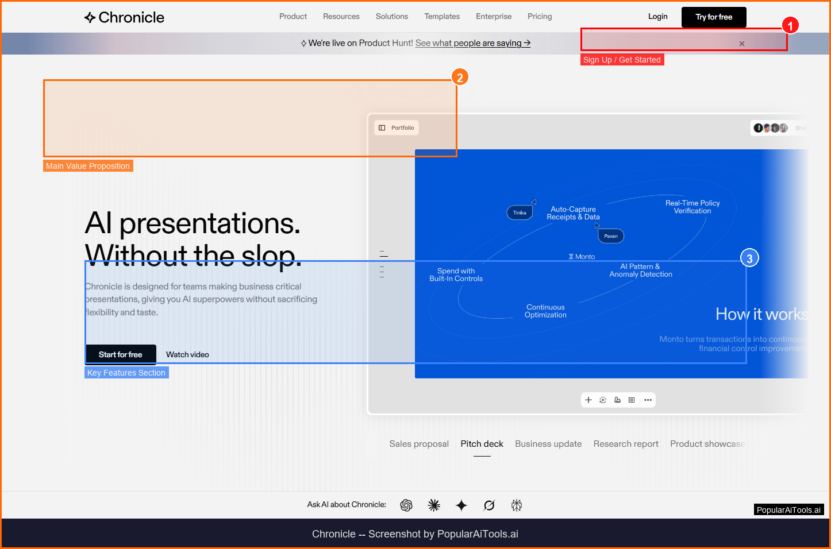Close the Product Hunt announcement banner
831x549 pixels.
[x=742, y=44]
